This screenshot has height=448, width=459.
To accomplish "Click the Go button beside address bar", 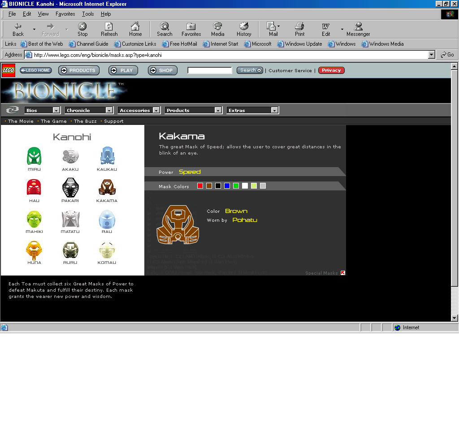I will click(x=447, y=55).
